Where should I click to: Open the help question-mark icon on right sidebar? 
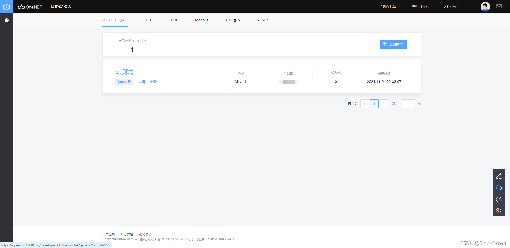[499, 199]
